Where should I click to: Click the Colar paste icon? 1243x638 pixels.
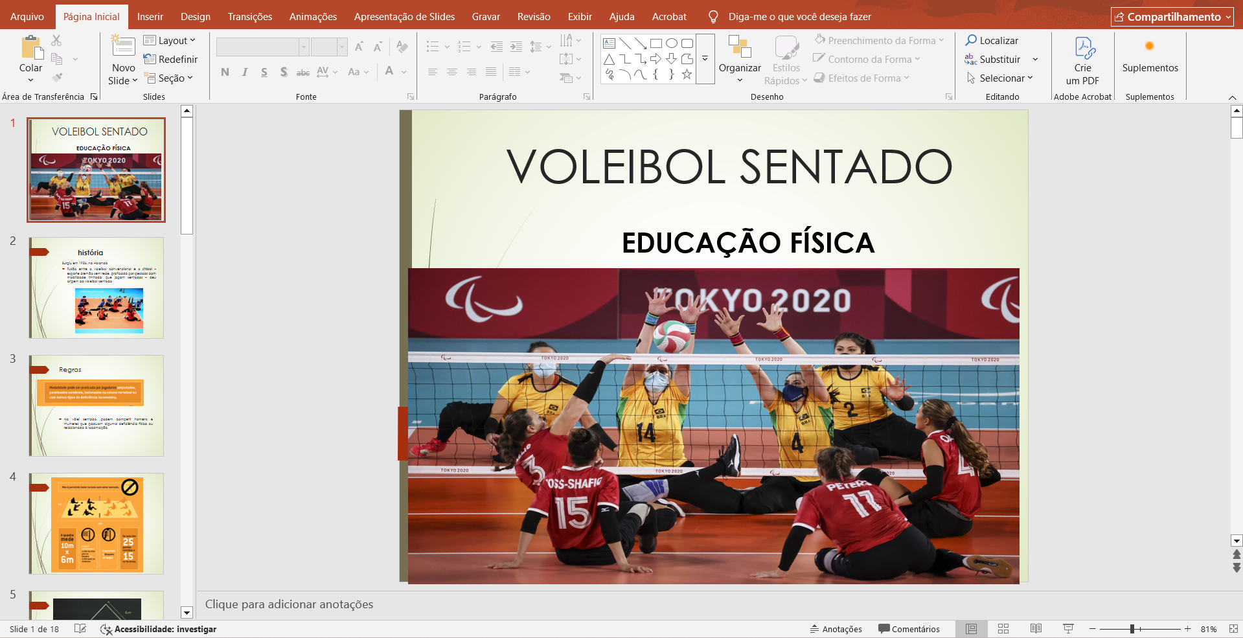coord(31,48)
